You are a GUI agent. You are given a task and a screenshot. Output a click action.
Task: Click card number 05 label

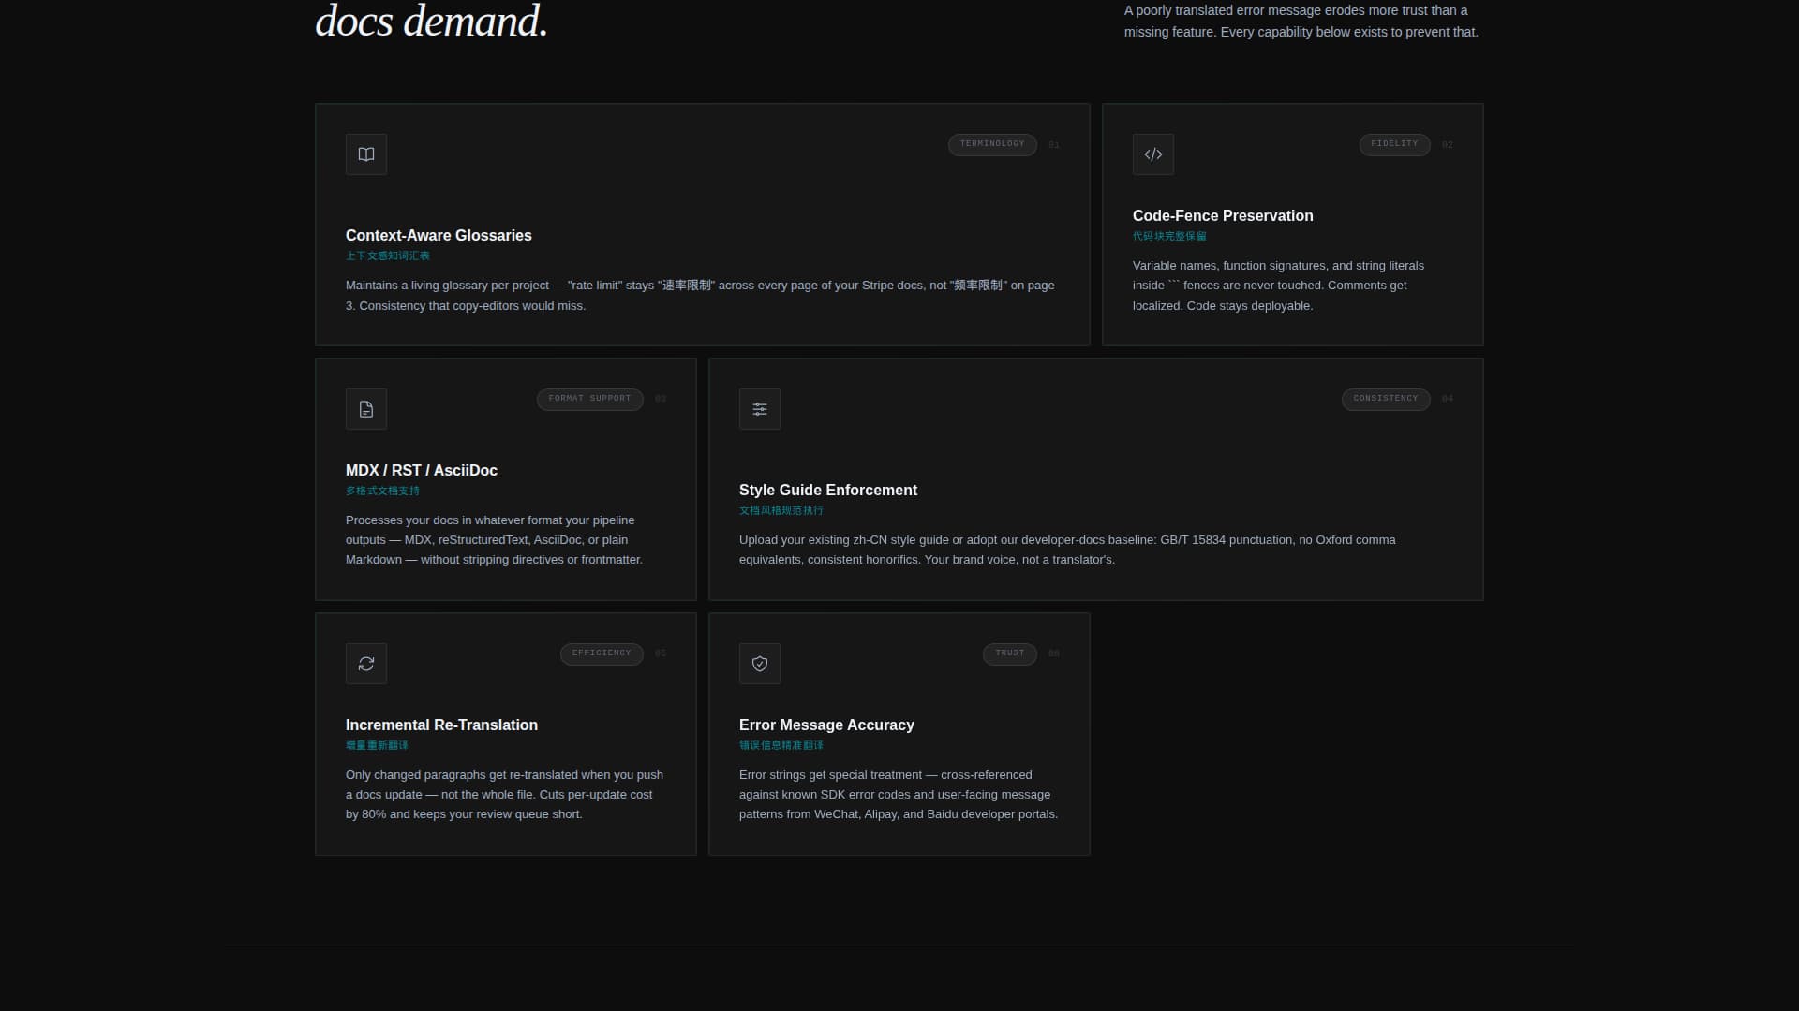coord(661,654)
